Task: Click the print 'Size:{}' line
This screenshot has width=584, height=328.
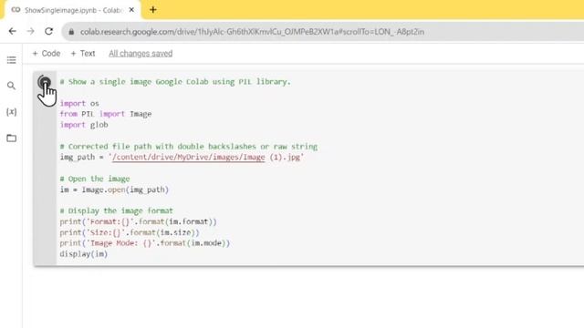Action: click(x=130, y=232)
